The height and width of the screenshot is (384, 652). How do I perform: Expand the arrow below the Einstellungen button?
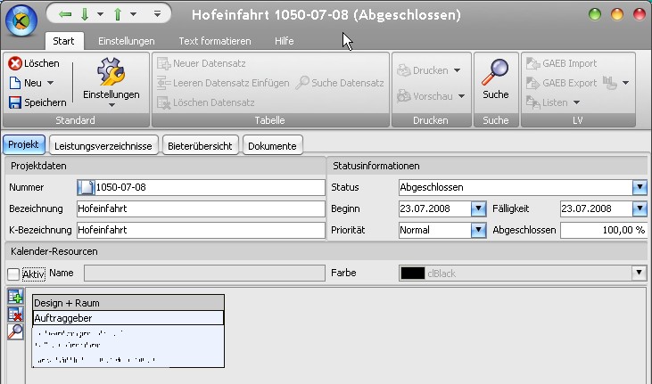pyautogui.click(x=111, y=105)
